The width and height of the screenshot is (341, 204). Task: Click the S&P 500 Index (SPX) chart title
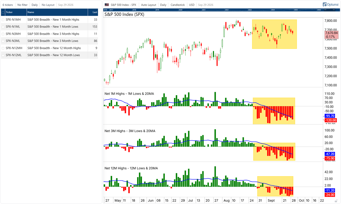[124, 14]
